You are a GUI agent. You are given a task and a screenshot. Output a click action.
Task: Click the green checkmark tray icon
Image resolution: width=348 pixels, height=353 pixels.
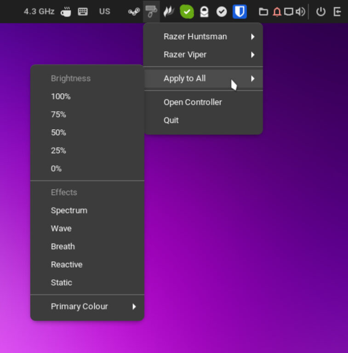pyautogui.click(x=187, y=11)
